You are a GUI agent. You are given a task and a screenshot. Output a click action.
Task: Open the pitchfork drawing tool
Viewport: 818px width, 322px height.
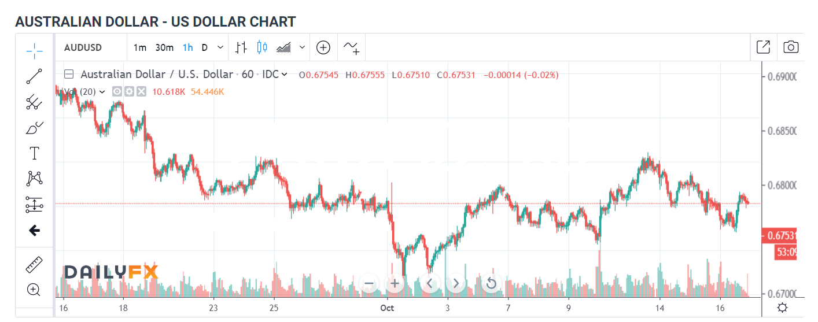(x=34, y=102)
